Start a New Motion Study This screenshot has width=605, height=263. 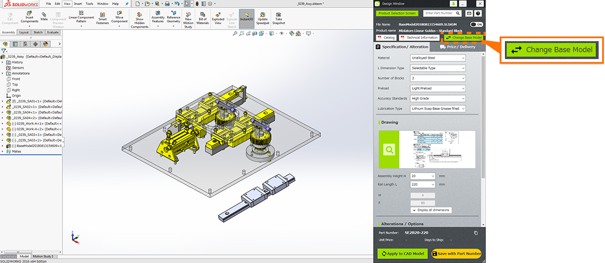coord(189,20)
